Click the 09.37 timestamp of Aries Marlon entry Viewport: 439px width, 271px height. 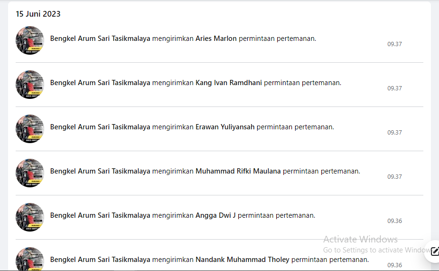[x=394, y=44]
